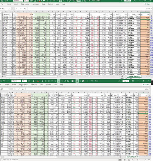The height and width of the screenshot is (161, 155).
Task: Open the Review tab in the upper window
Action: coord(50,4)
